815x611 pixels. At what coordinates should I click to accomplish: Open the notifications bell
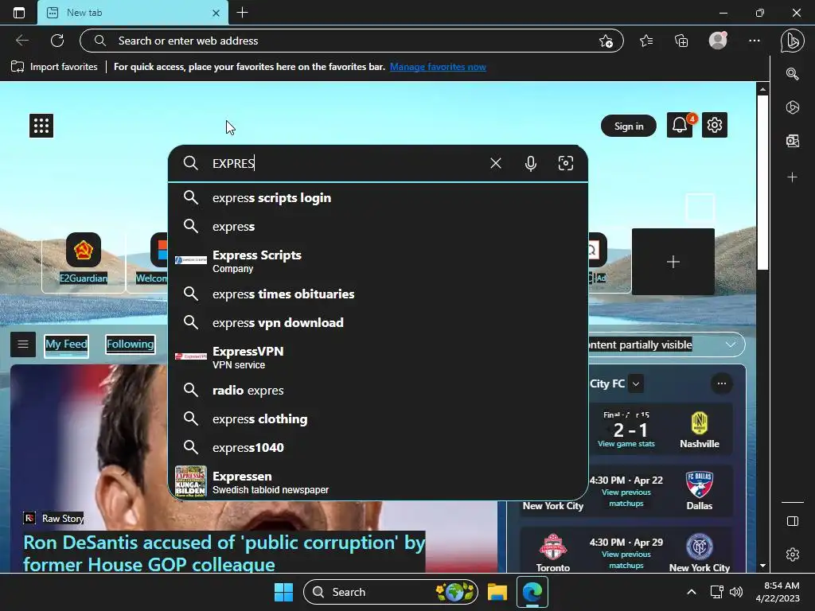point(680,125)
